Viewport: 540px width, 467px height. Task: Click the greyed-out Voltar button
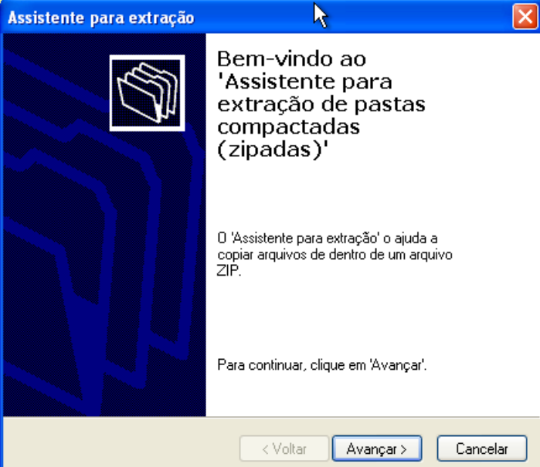tap(284, 448)
